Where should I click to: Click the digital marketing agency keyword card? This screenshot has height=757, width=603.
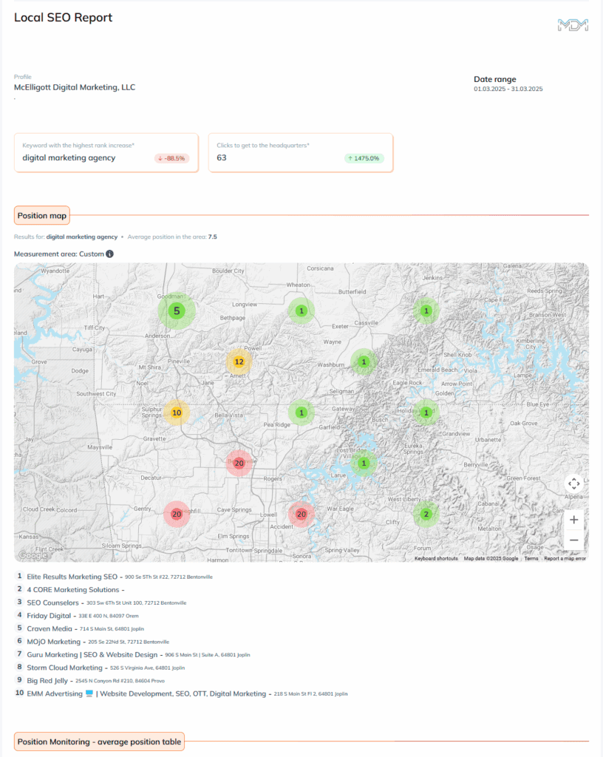click(x=106, y=152)
